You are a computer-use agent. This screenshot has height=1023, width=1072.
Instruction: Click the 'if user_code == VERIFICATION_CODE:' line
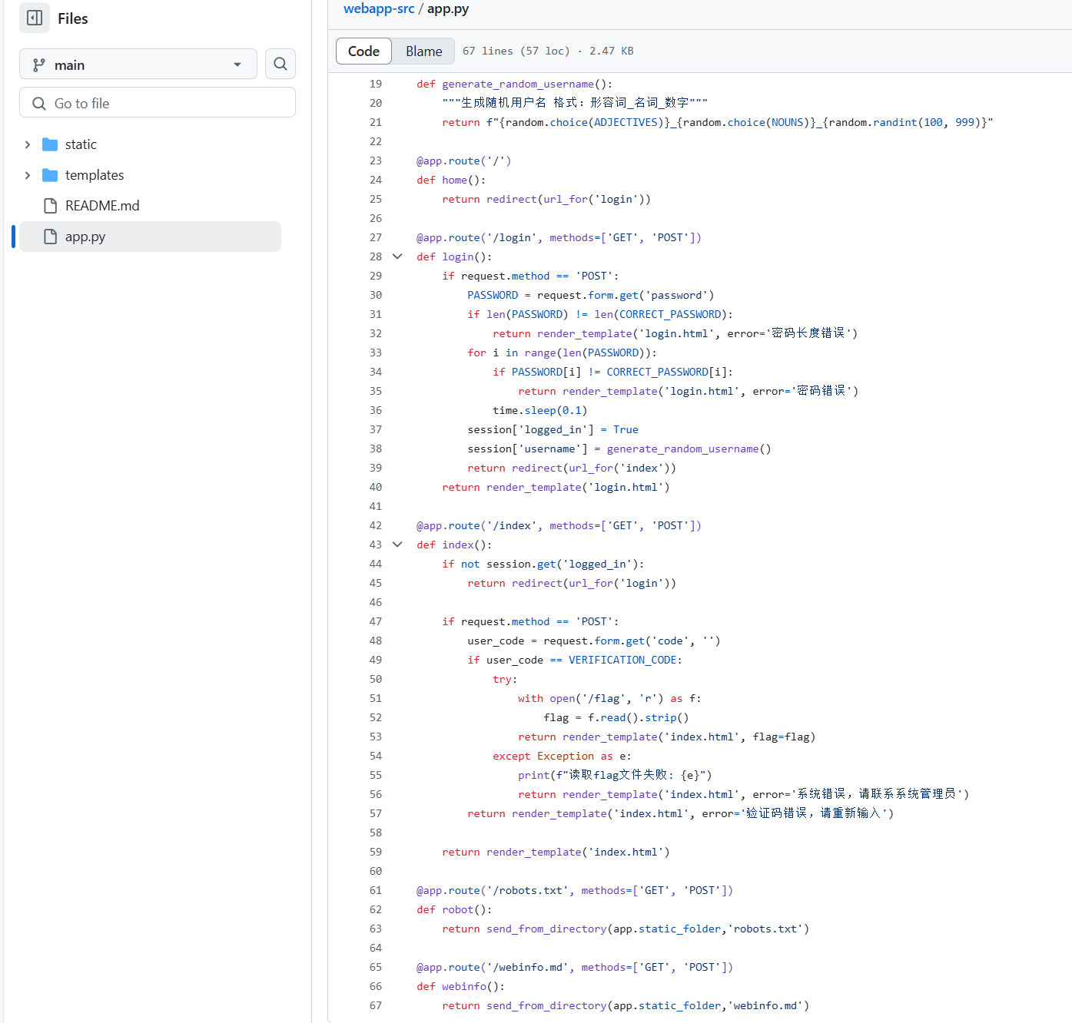point(575,660)
